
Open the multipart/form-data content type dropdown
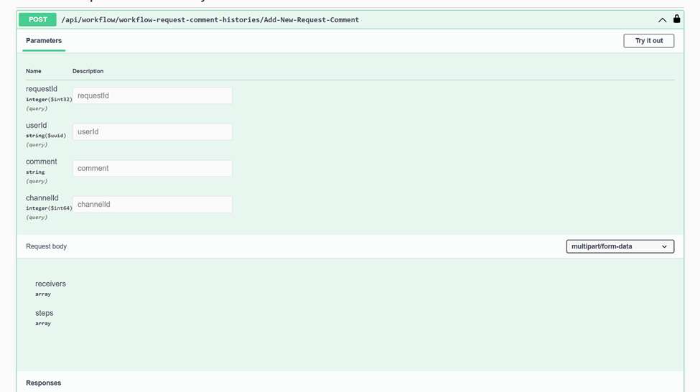click(620, 246)
